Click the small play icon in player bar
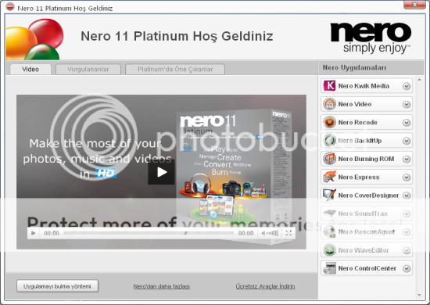 tap(34, 233)
